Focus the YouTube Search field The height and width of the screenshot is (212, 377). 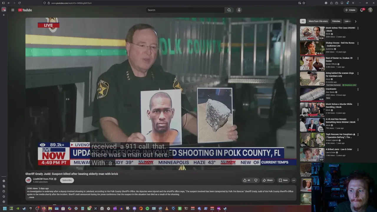coord(185,10)
